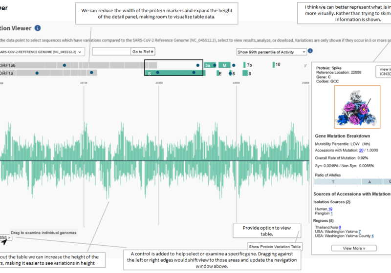Open the Pangolin 1 accession link
391x273 pixels.
tap(332, 214)
